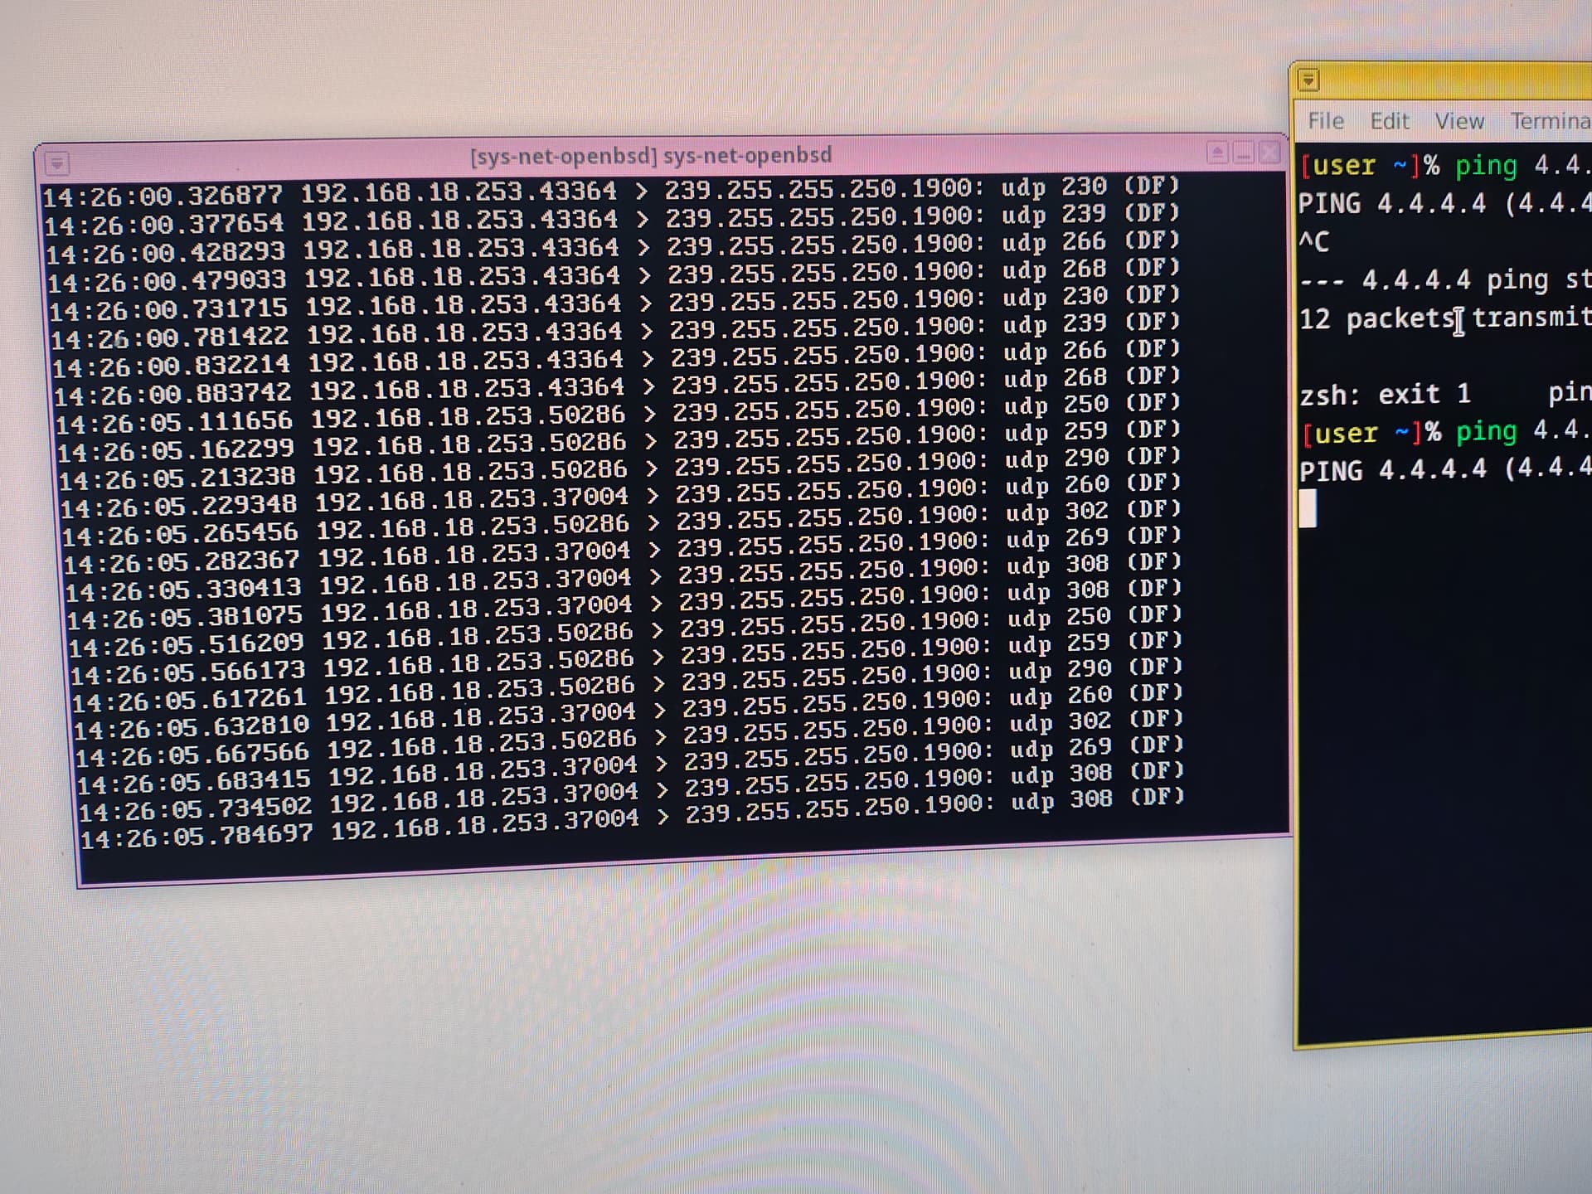
Task: Click the last 'PING 4.4.4.4' output line
Action: (x=1444, y=470)
